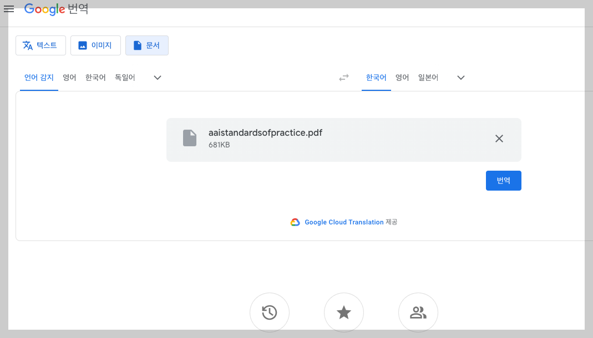Open translation history
This screenshot has width=593, height=338.
pos(270,313)
